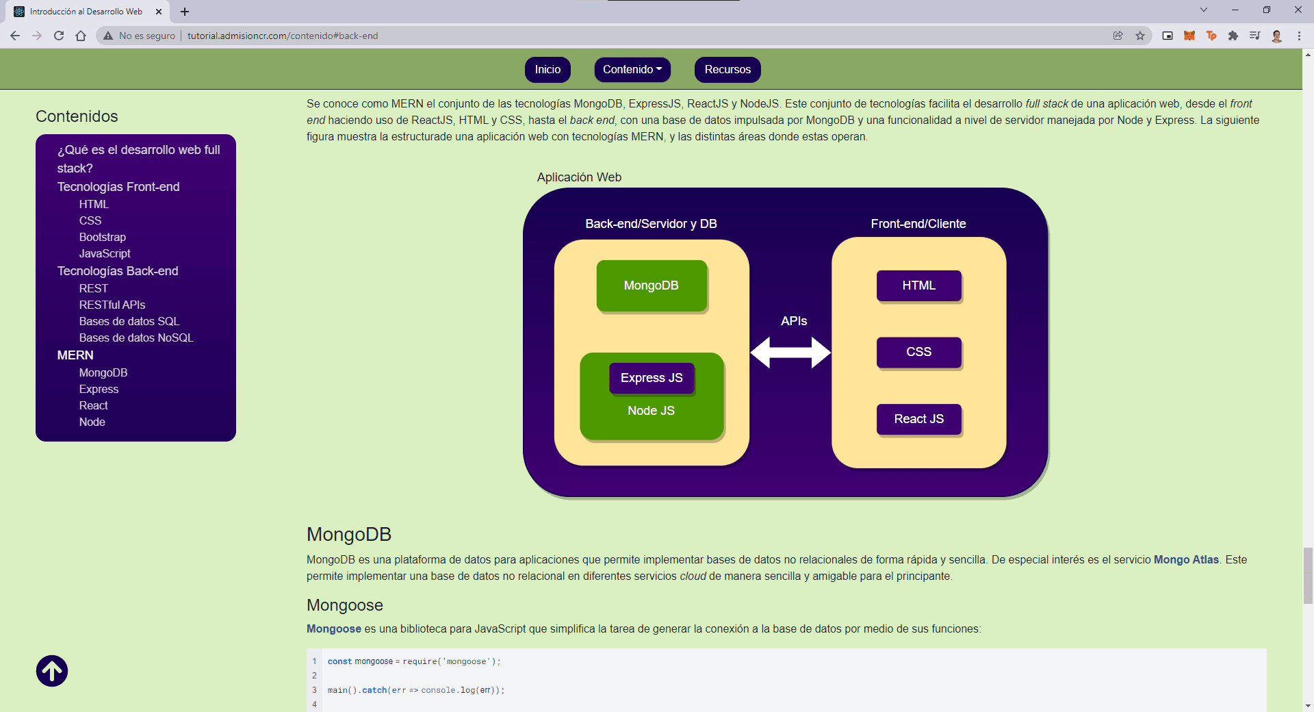
Task: Open the REST sidebar entry
Action: coord(94,288)
